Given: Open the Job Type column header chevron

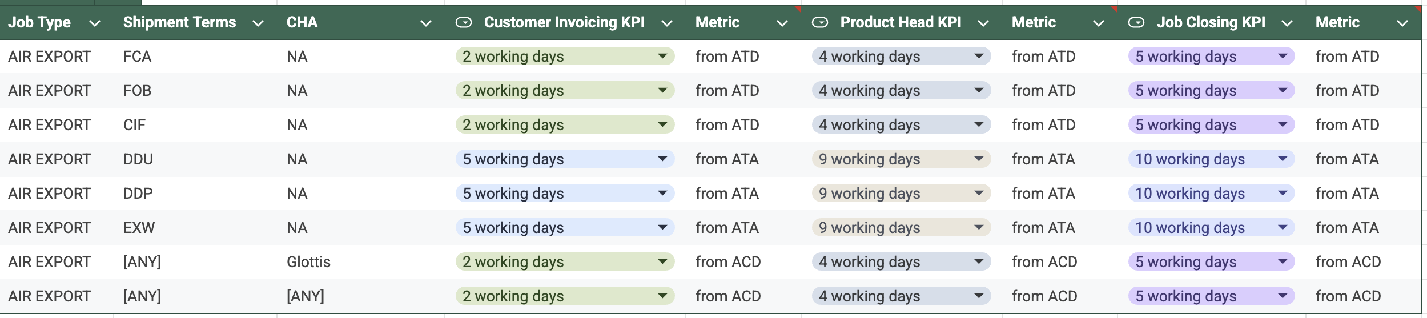Looking at the screenshot, I should (x=95, y=23).
